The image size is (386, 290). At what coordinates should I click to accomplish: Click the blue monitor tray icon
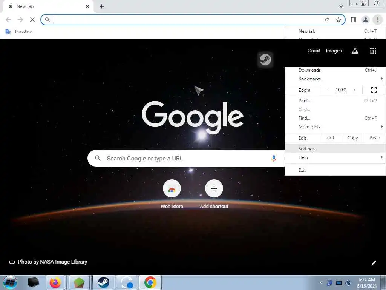pyautogui.click(x=339, y=283)
